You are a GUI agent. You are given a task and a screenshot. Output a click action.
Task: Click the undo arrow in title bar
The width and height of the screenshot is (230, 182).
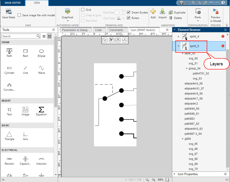(211, 3)
